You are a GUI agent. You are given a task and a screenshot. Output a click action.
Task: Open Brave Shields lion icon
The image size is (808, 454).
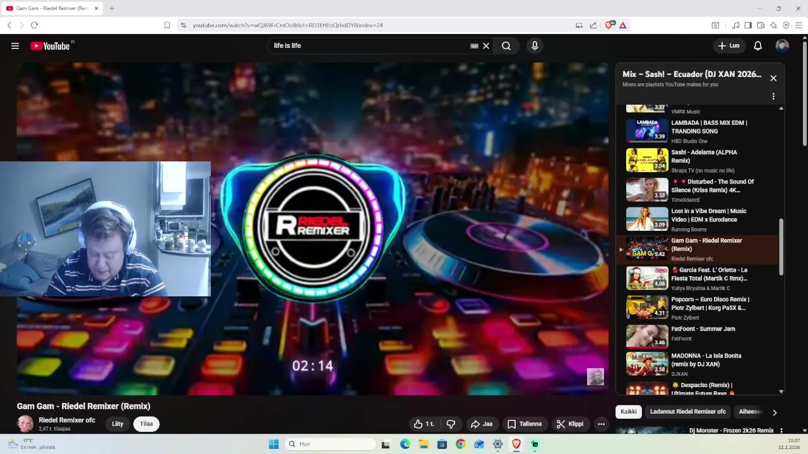coord(609,25)
